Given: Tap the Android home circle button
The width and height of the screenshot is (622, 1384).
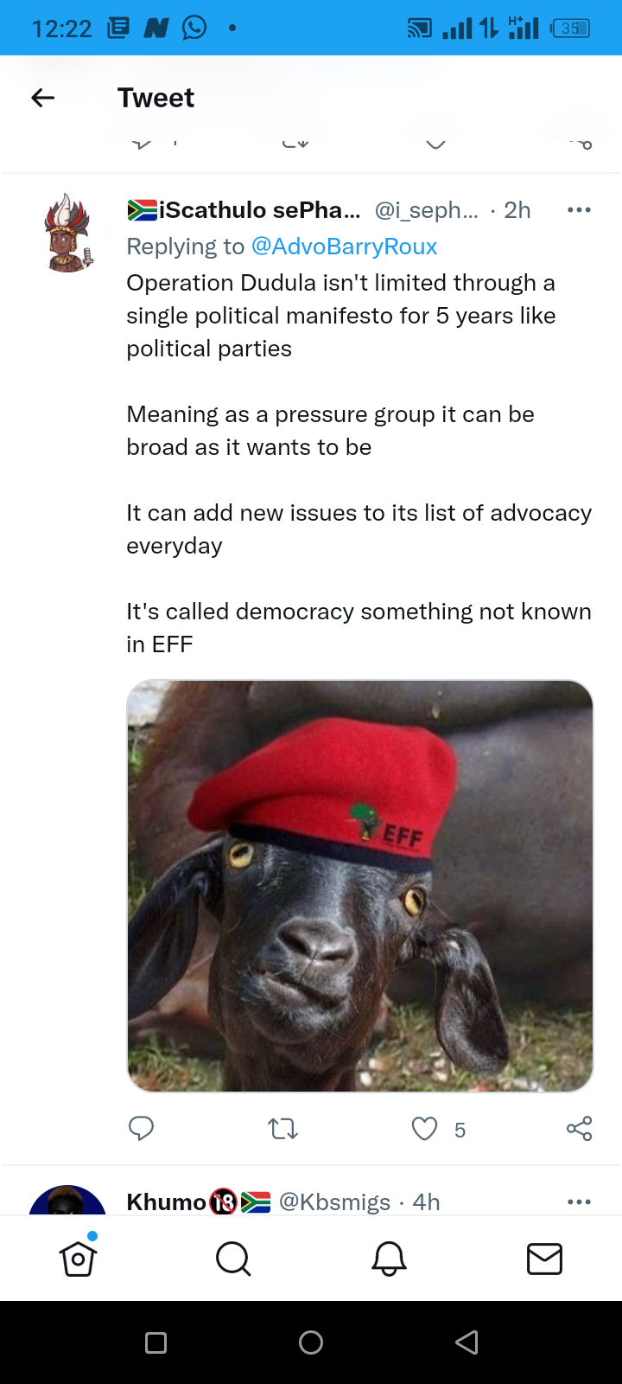Looking at the screenshot, I should click(x=311, y=1342).
